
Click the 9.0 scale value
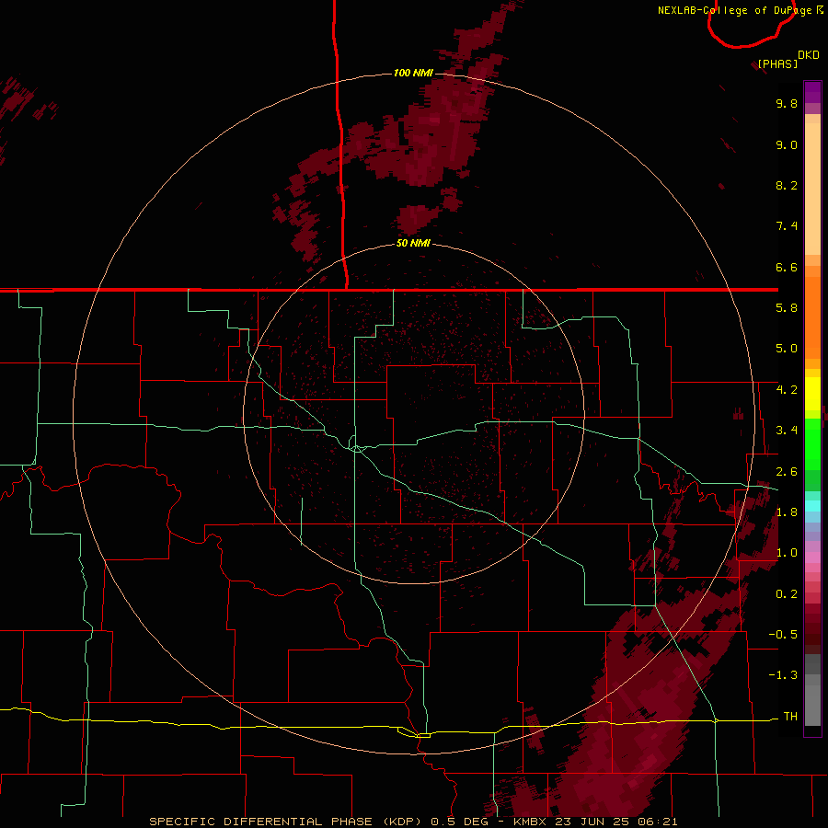(787, 144)
